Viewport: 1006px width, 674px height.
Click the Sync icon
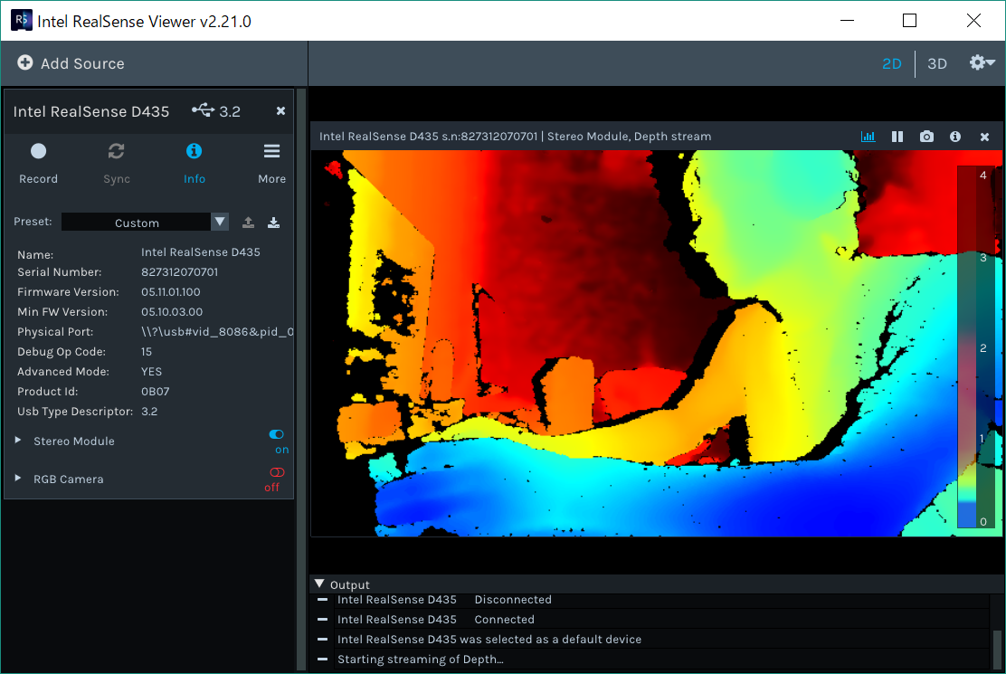tap(116, 151)
